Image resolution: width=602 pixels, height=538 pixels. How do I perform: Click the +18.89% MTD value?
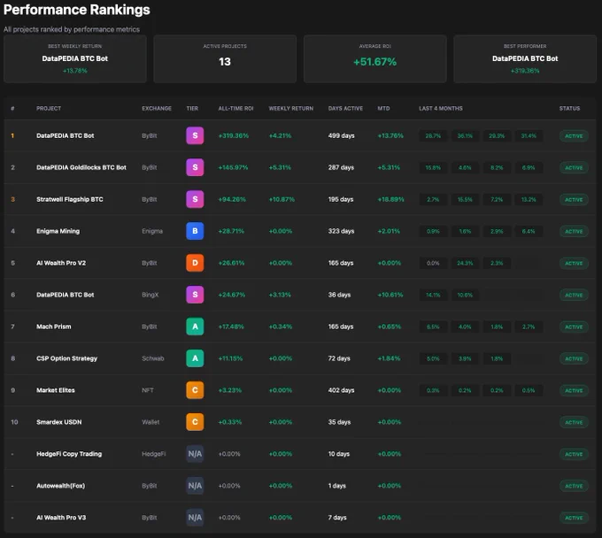pyautogui.click(x=390, y=200)
